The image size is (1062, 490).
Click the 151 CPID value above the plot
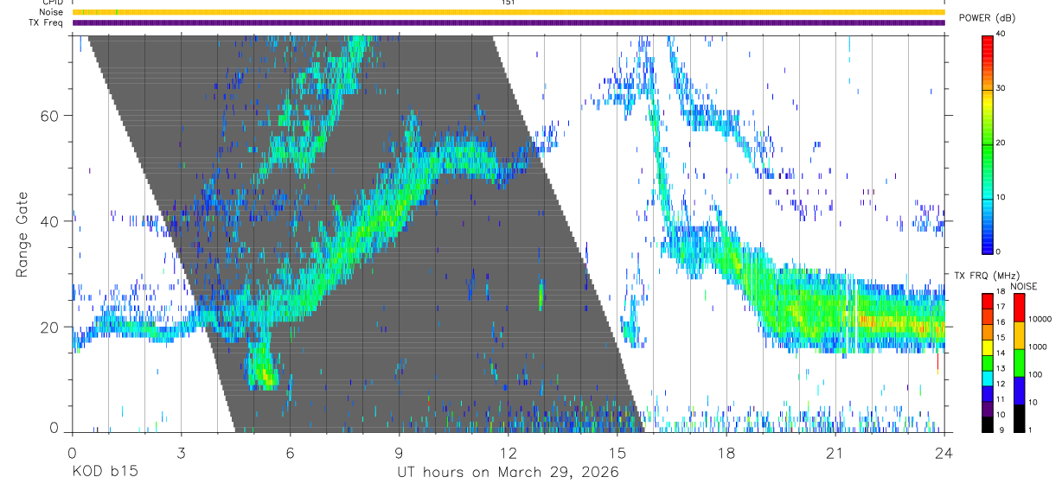click(509, 3)
